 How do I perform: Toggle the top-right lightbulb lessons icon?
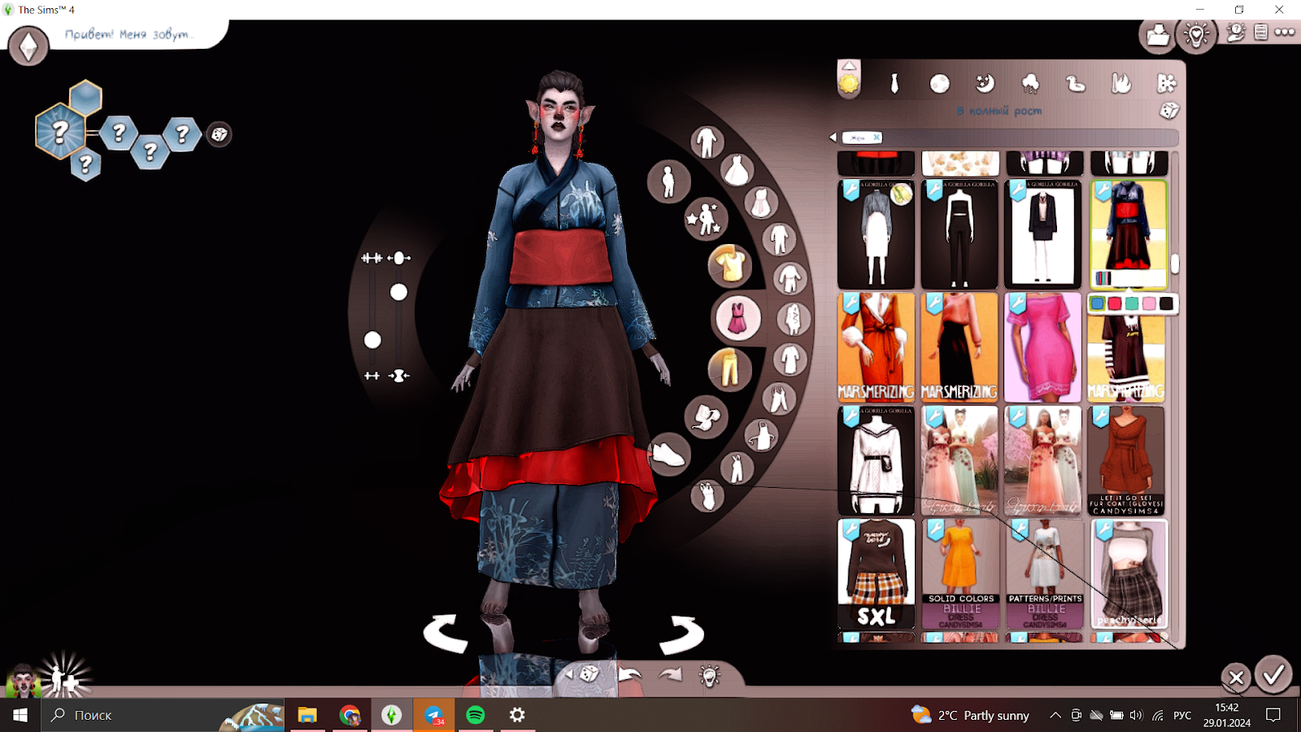(1197, 35)
